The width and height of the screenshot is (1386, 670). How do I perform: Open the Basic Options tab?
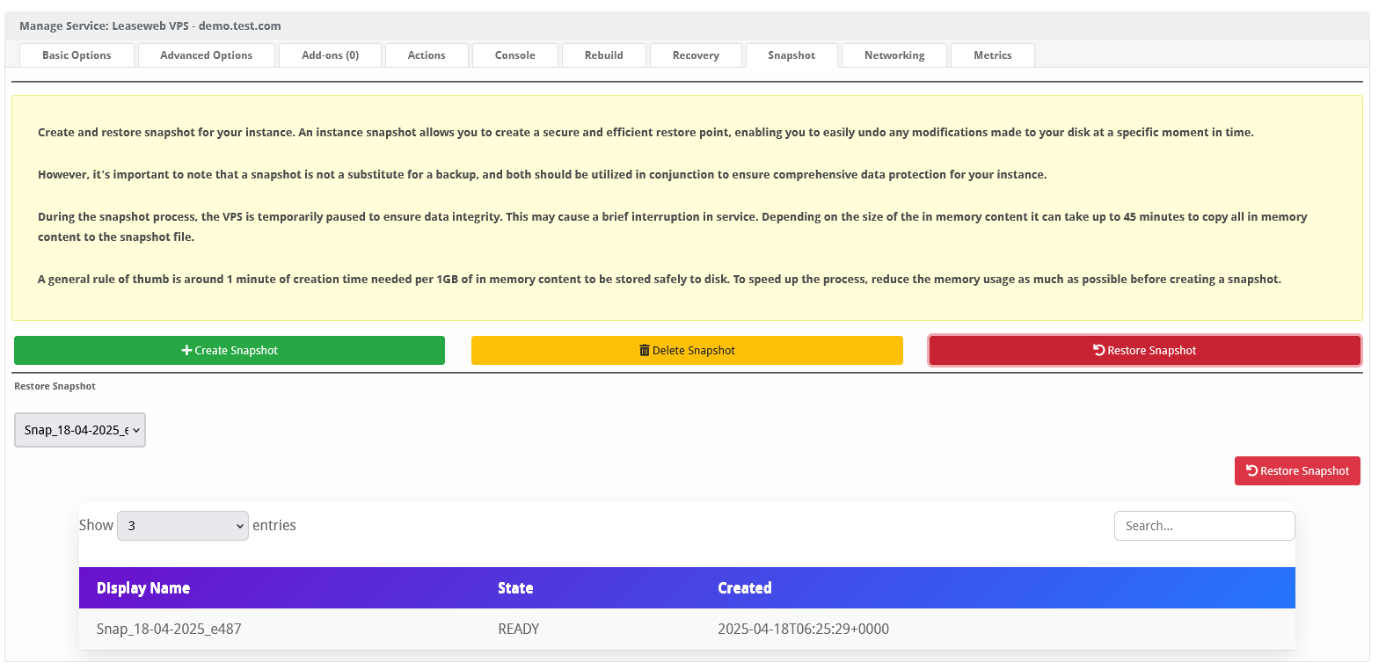pos(77,55)
